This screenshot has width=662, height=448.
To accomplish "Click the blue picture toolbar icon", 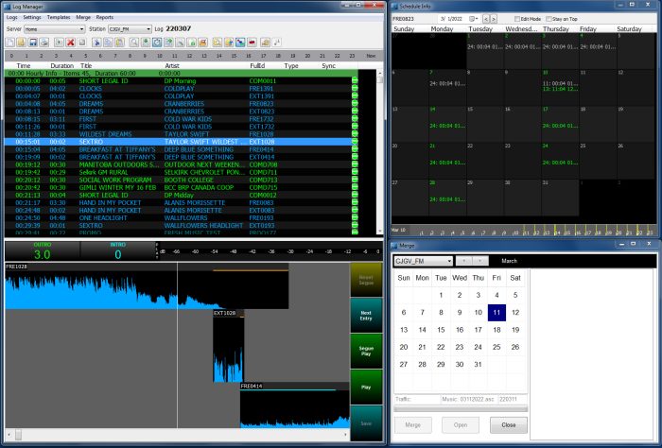I will point(240,43).
